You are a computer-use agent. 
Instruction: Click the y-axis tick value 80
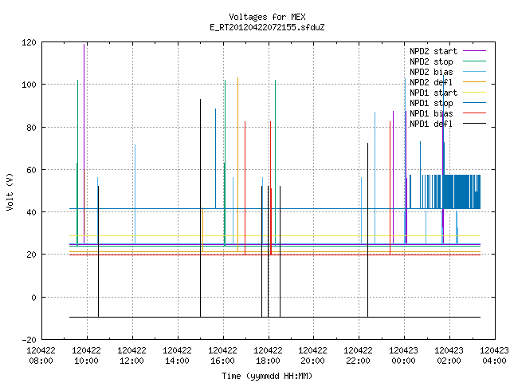pos(31,128)
